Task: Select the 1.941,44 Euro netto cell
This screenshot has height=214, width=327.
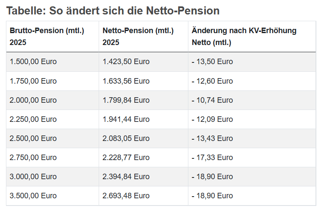Action: click(126, 119)
